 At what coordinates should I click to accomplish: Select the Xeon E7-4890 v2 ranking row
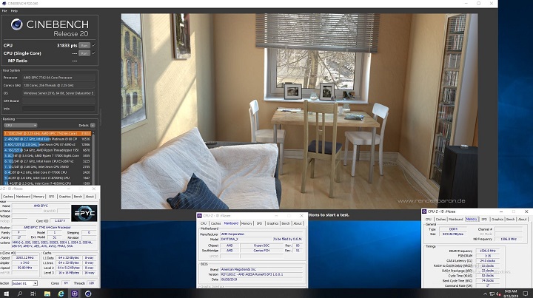click(47, 145)
